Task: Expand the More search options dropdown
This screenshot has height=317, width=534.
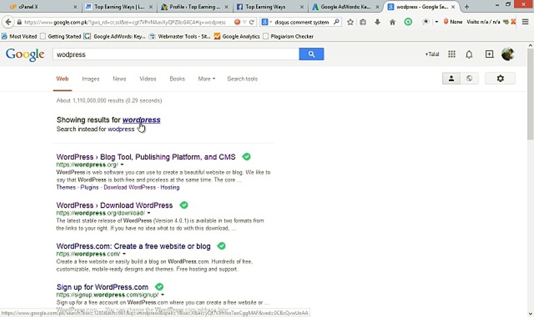Action: coord(207,79)
